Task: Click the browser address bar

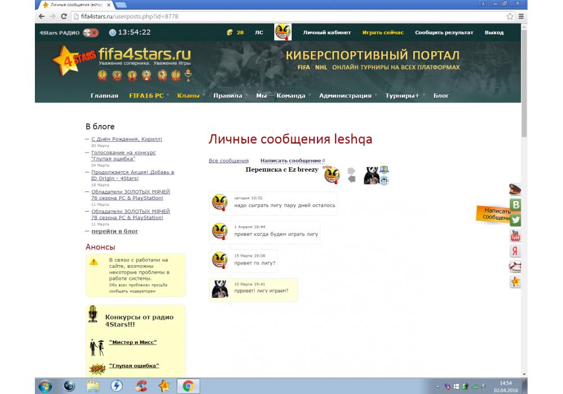Action: 281,16
